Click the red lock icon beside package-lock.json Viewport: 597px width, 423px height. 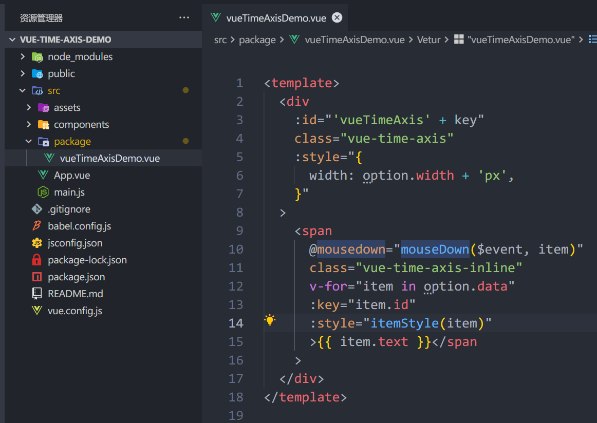[x=36, y=260]
